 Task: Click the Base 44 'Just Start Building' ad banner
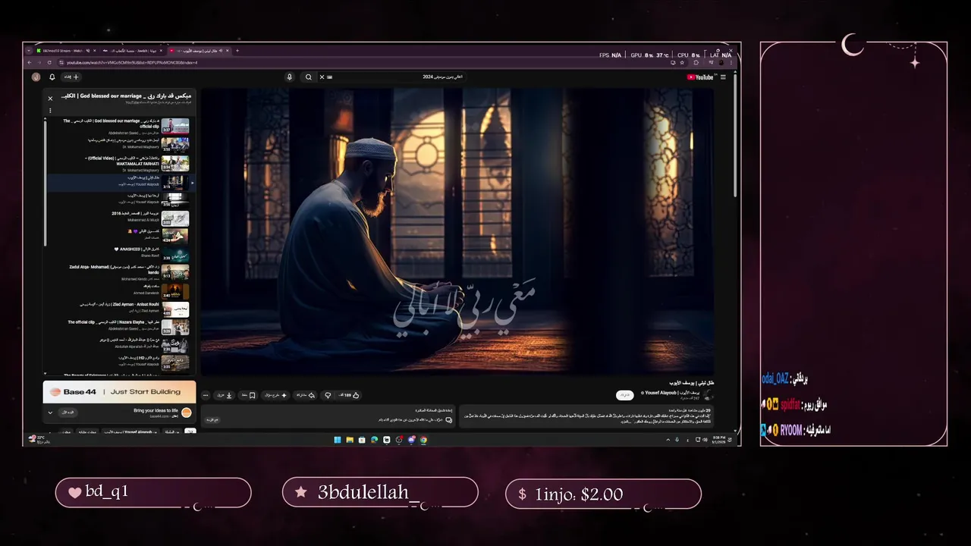point(119,392)
